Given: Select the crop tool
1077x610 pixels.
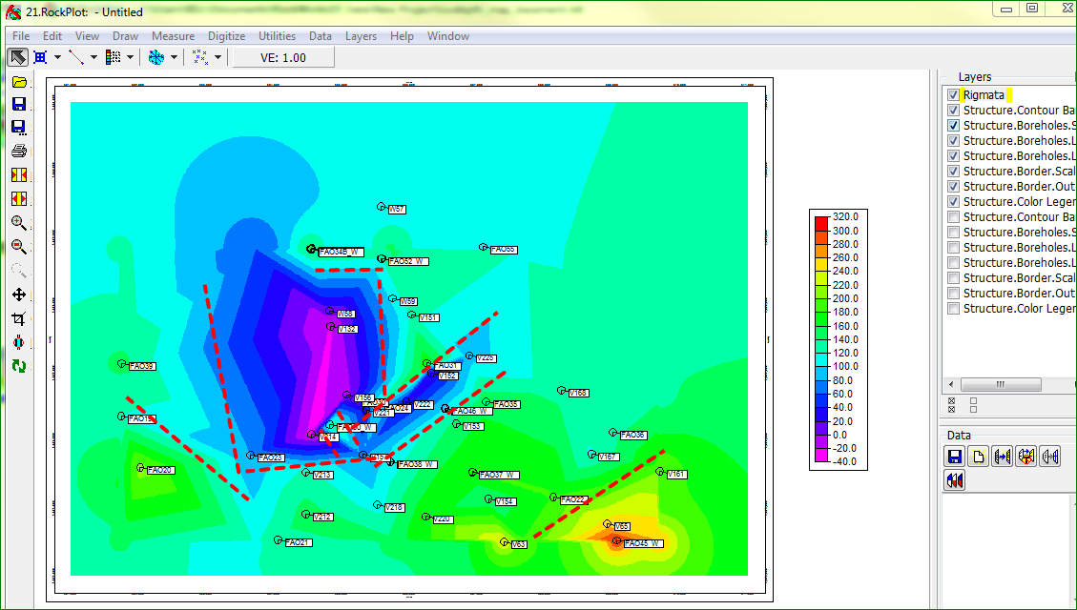Looking at the screenshot, I should click(x=19, y=318).
